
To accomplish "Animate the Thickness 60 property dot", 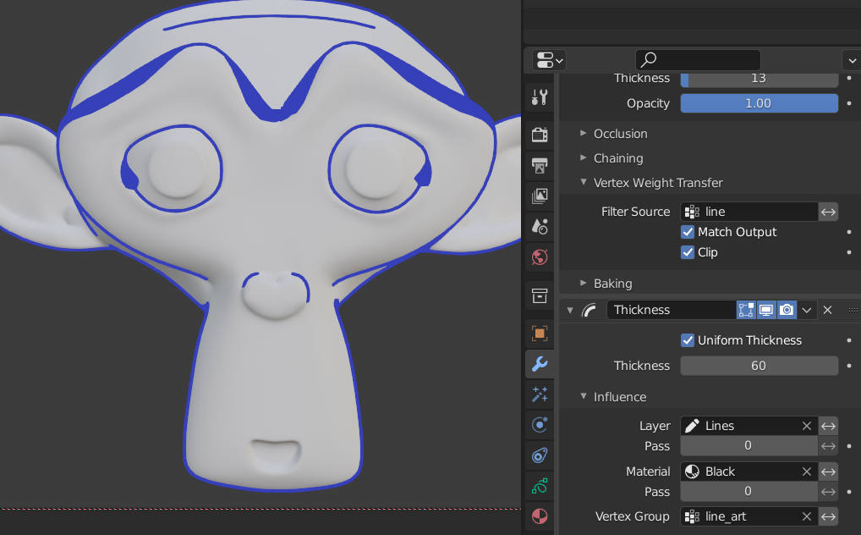I will click(x=849, y=366).
